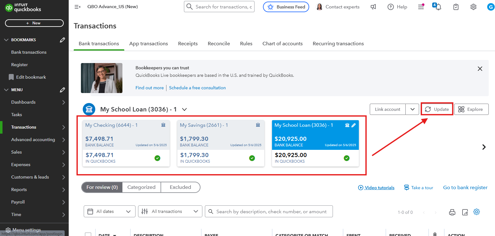Viewport: 495px width, 236px height.
Task: Close the bookkeepers banner
Action: click(480, 69)
